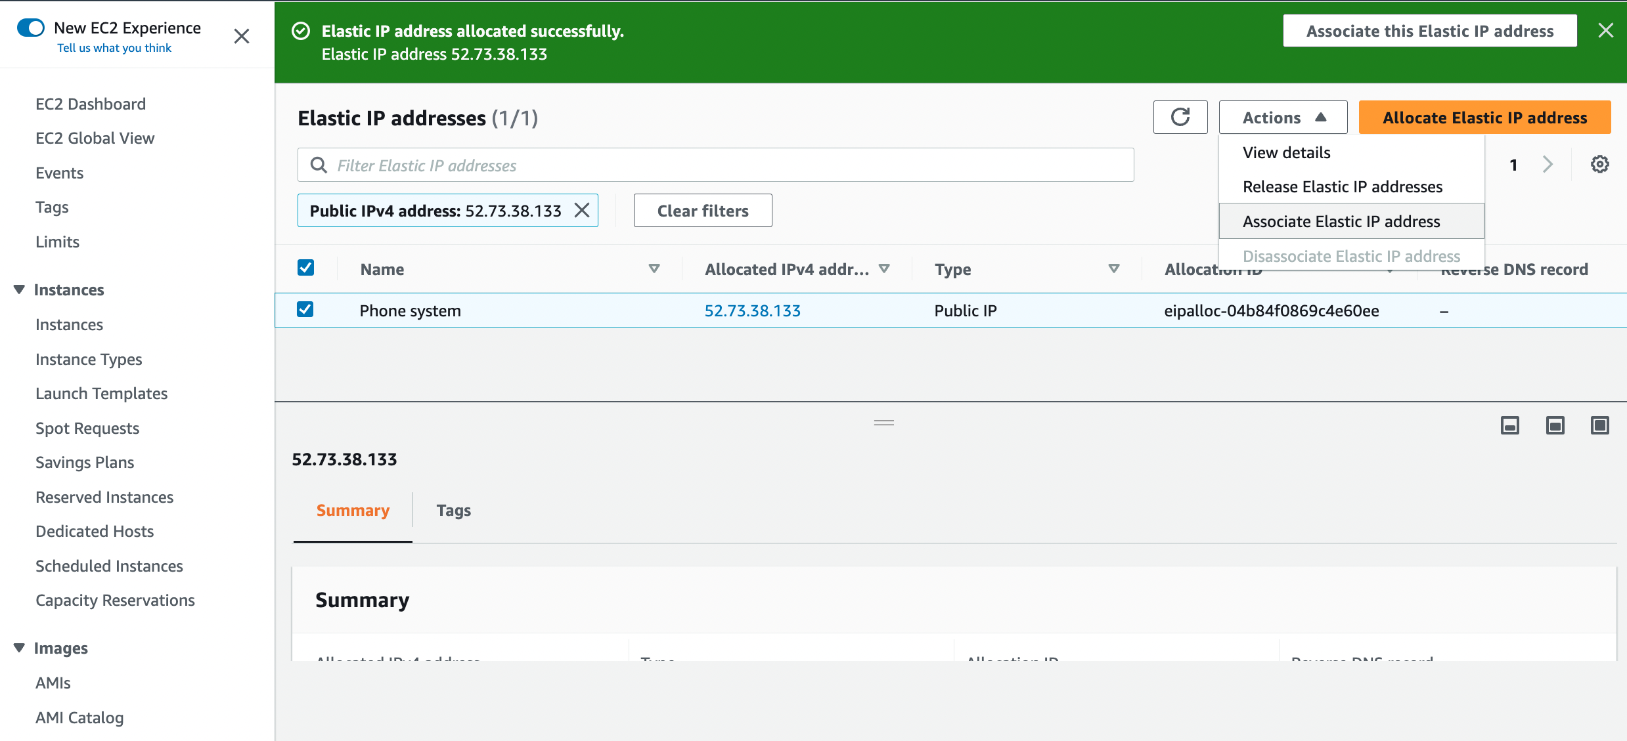
Task: Expand details panel to full view
Action: [x=1599, y=425]
